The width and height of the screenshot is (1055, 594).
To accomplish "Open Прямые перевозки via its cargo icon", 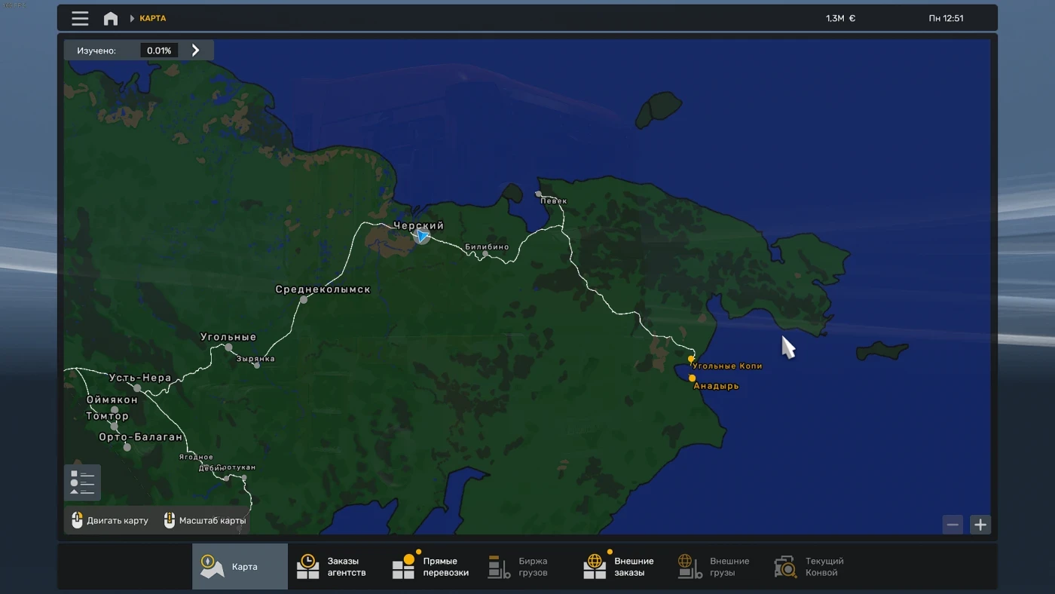I will tap(405, 565).
